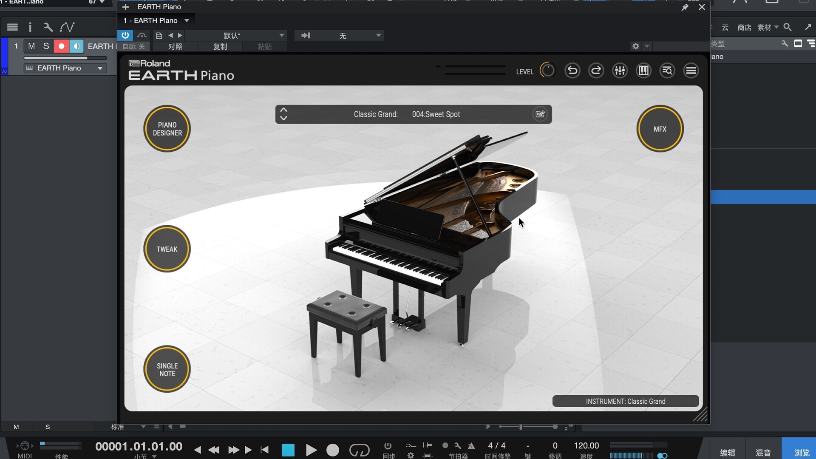Open the 素材 dropdown tab in browser
816x459 pixels.
[768, 27]
